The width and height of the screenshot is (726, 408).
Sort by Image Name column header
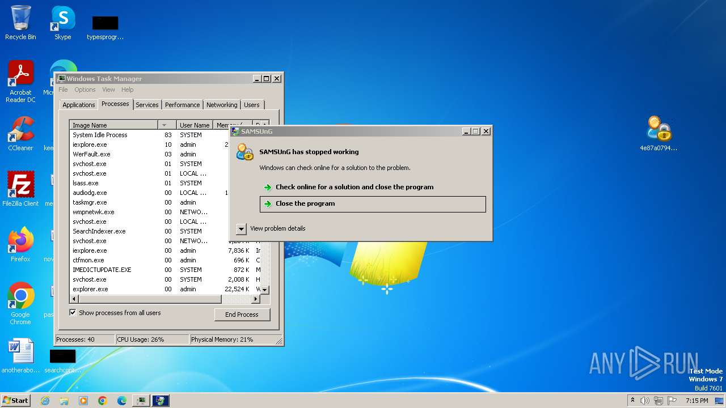(113, 125)
